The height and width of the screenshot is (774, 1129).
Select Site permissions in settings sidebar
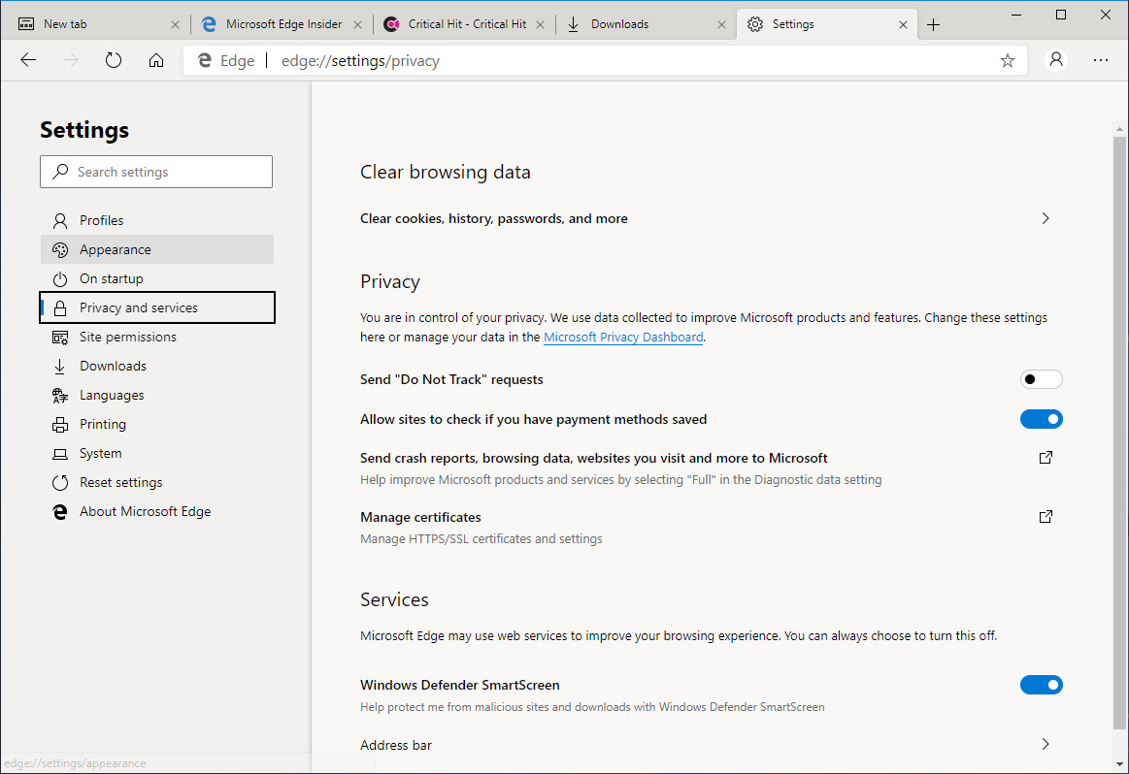click(127, 337)
